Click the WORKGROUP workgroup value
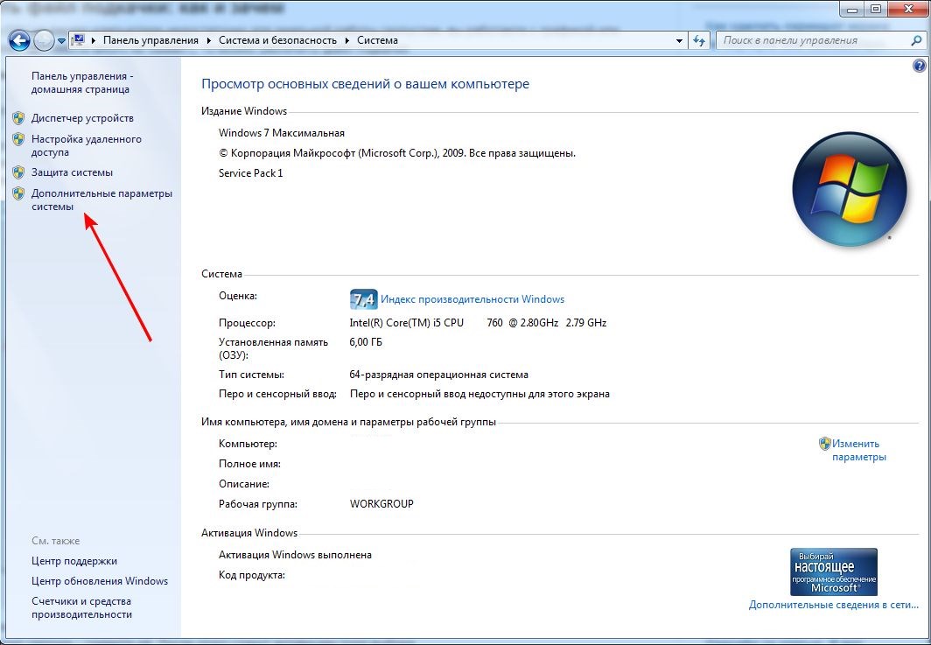 pos(381,503)
